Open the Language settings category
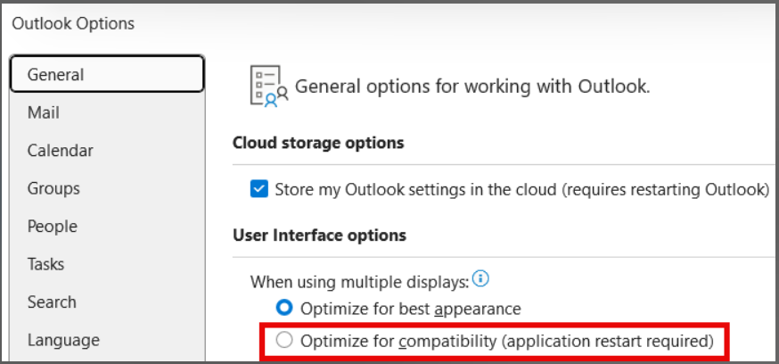Screen dimensions: 779x364 coord(63,339)
